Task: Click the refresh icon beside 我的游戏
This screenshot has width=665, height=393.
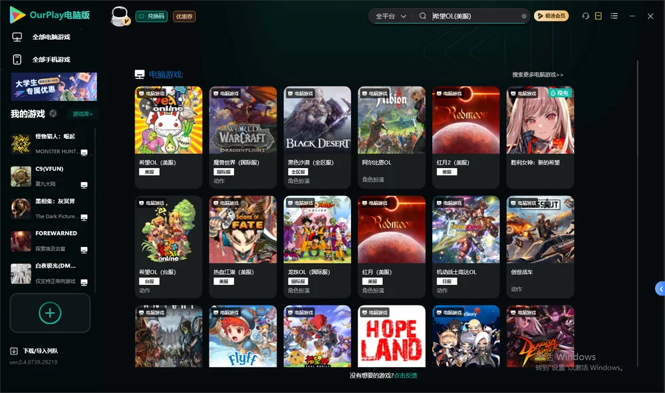Action: [53, 114]
